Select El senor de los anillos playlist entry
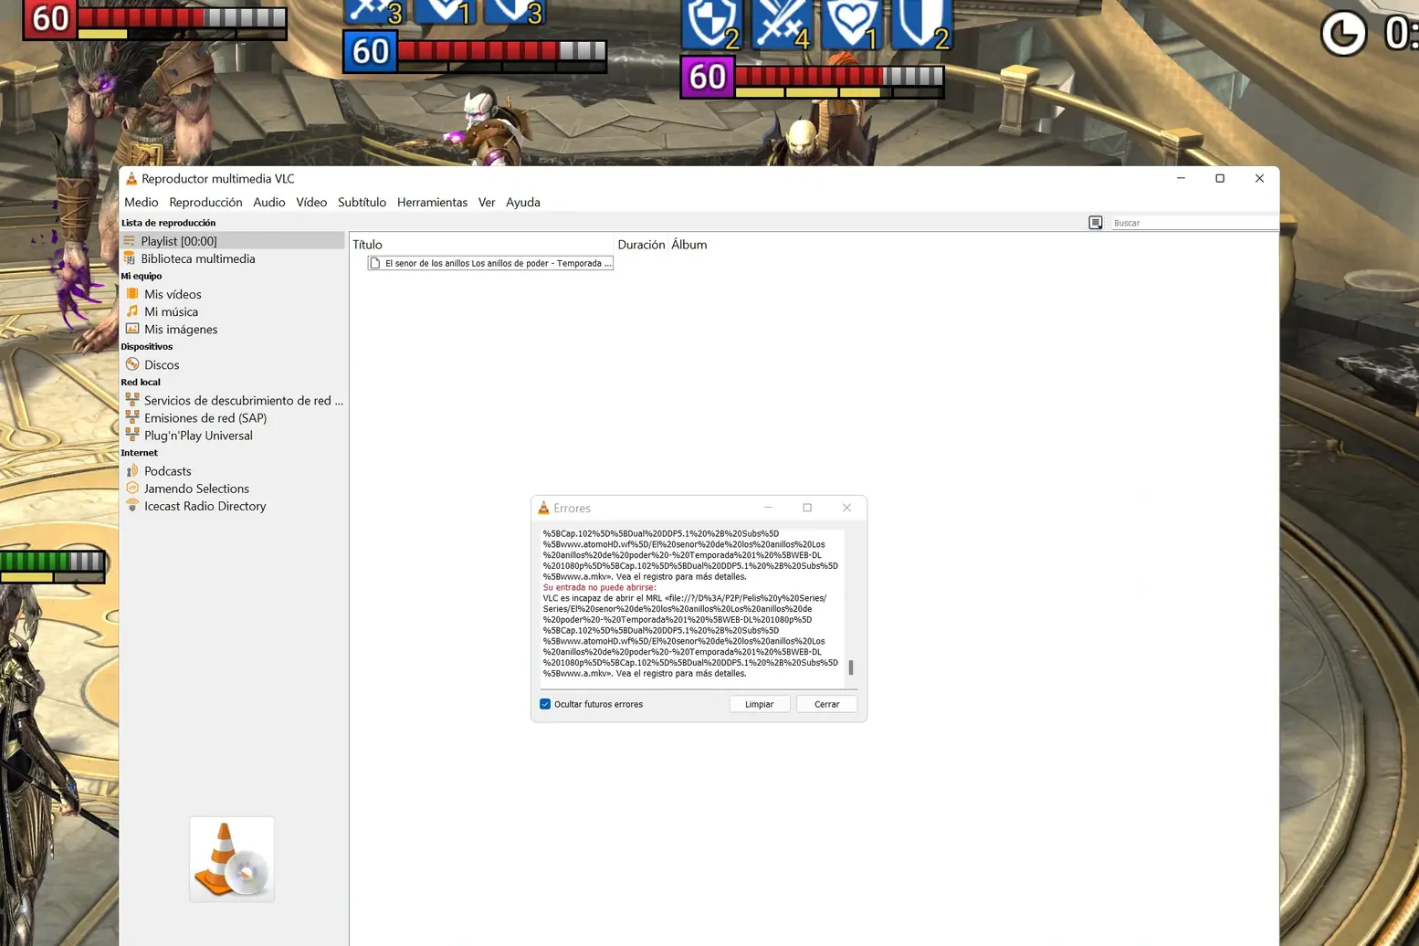This screenshot has height=946, width=1419. (x=490, y=263)
